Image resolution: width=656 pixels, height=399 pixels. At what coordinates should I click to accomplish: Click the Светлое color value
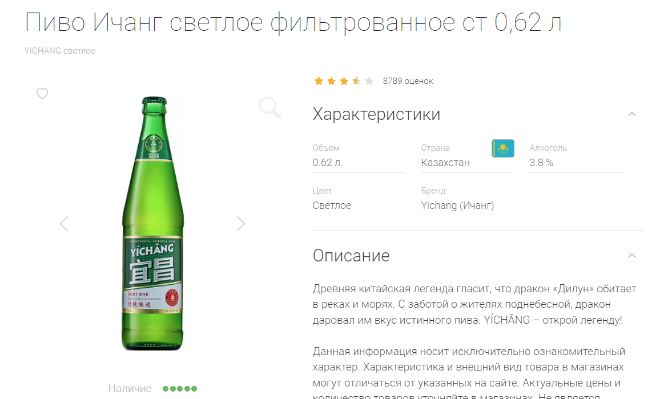(x=332, y=205)
